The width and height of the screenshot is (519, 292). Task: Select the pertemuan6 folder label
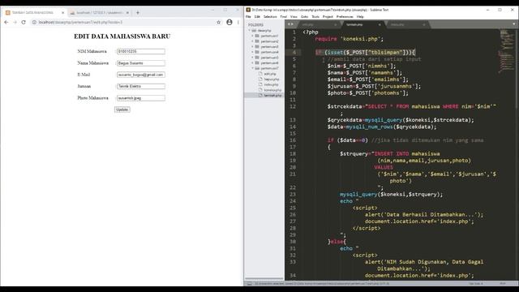pyautogui.click(x=269, y=63)
